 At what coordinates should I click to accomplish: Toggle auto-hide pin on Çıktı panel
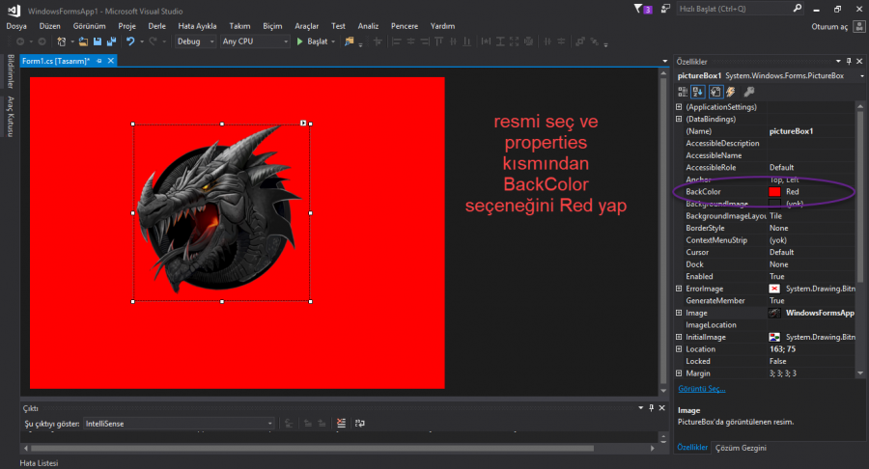point(651,408)
